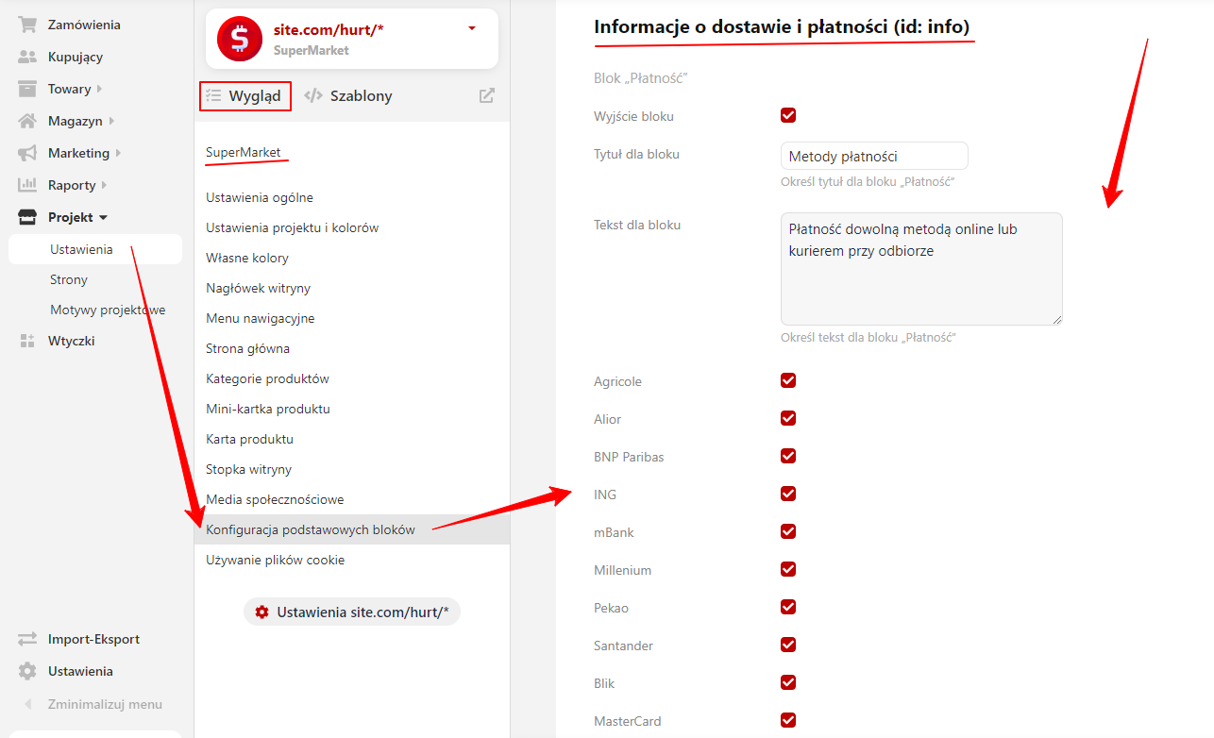Open Karta produktu section
The height and width of the screenshot is (738, 1214).
(250, 439)
